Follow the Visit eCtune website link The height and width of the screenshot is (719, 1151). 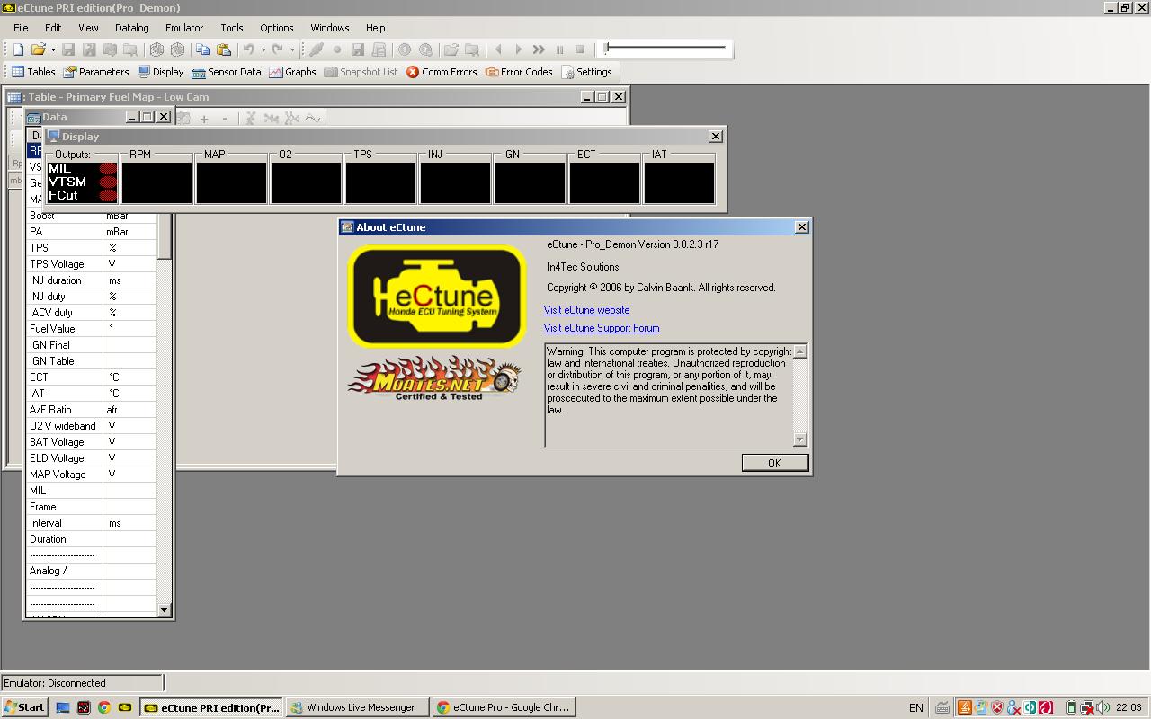tap(586, 310)
